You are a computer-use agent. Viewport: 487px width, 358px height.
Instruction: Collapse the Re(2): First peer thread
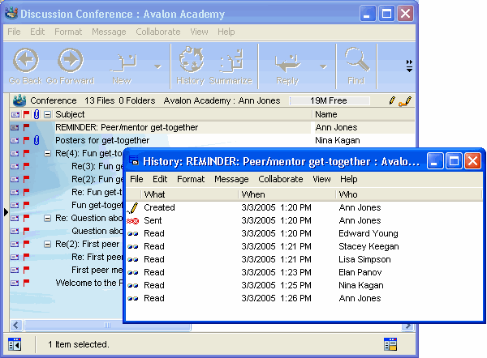tap(48, 244)
